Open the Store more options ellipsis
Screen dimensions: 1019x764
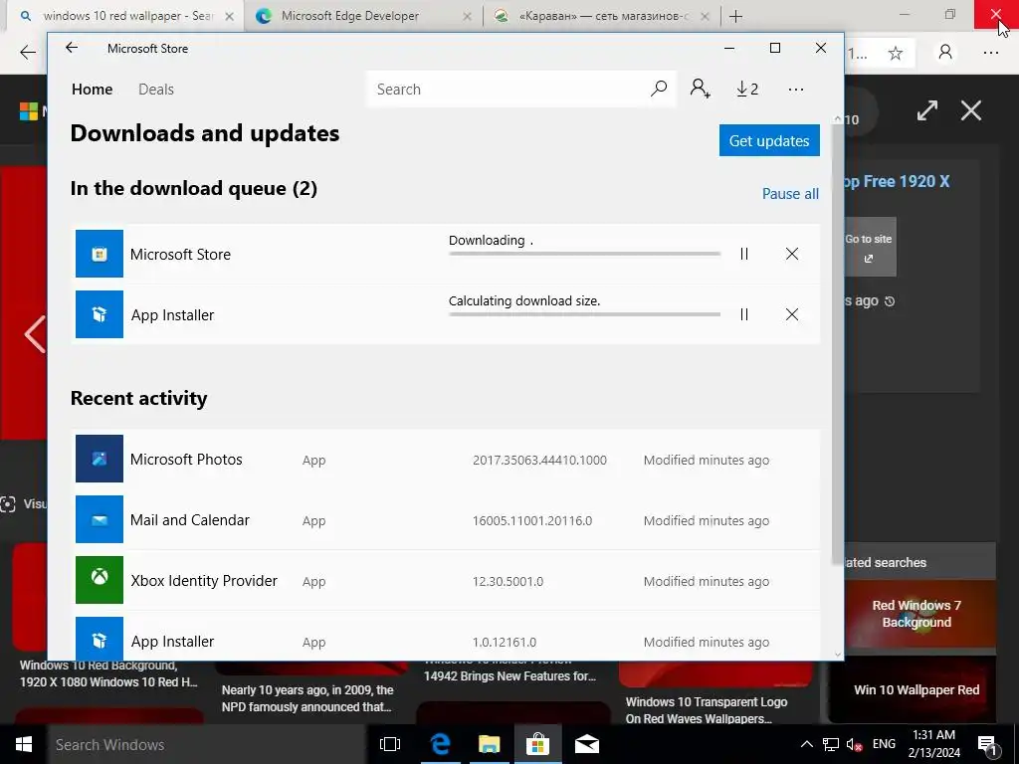796,89
